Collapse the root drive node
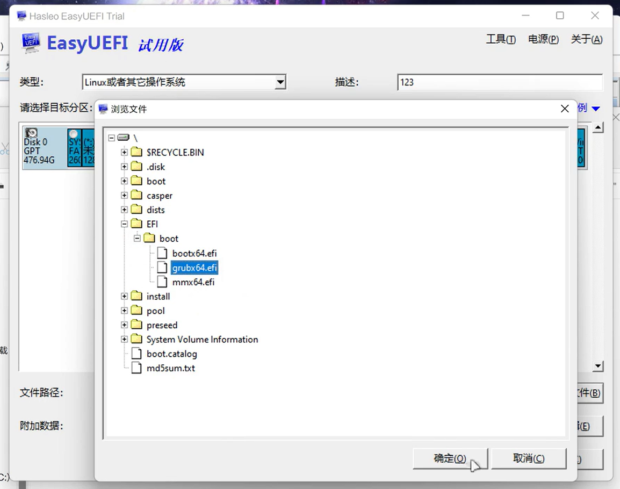 (x=112, y=138)
